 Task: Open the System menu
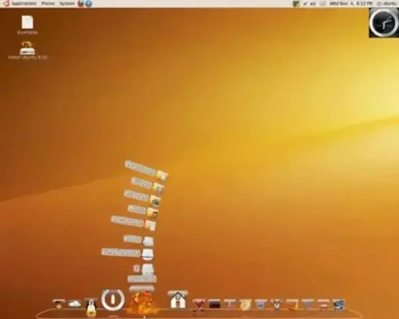click(x=67, y=3)
